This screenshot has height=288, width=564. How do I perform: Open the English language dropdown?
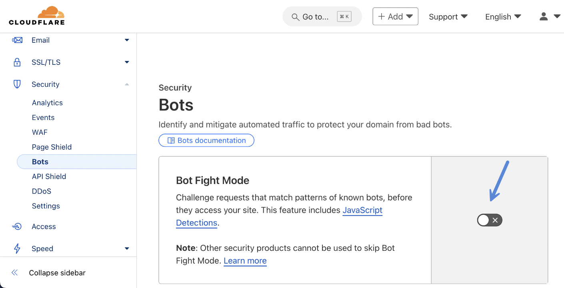click(x=503, y=17)
